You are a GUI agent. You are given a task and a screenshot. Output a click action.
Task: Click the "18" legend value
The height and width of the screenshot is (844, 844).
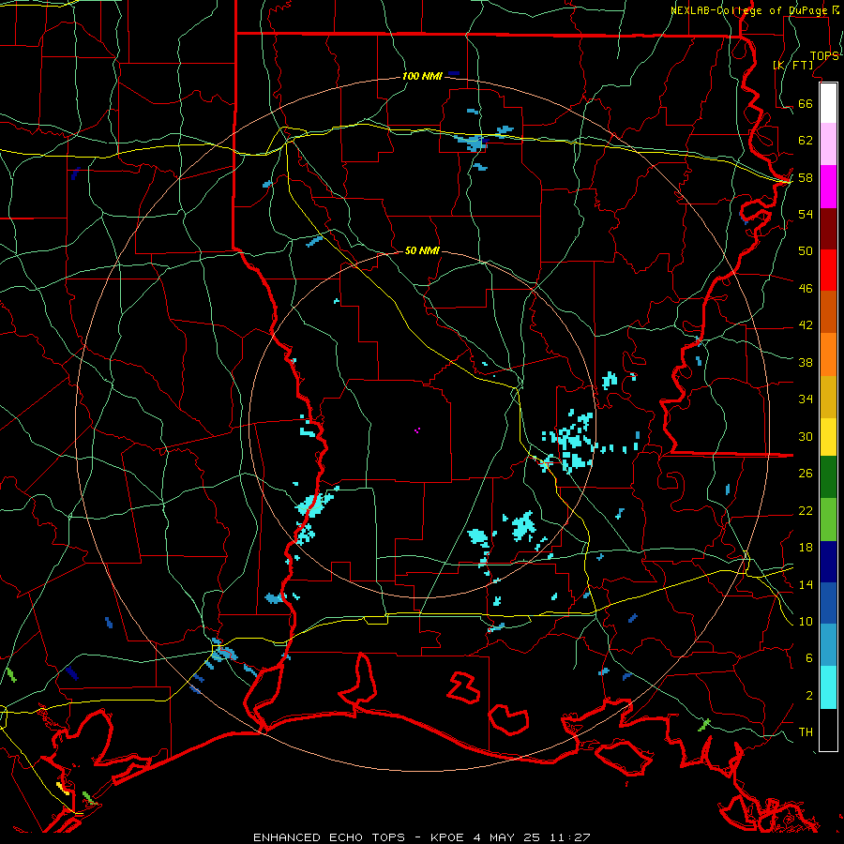coord(806,547)
